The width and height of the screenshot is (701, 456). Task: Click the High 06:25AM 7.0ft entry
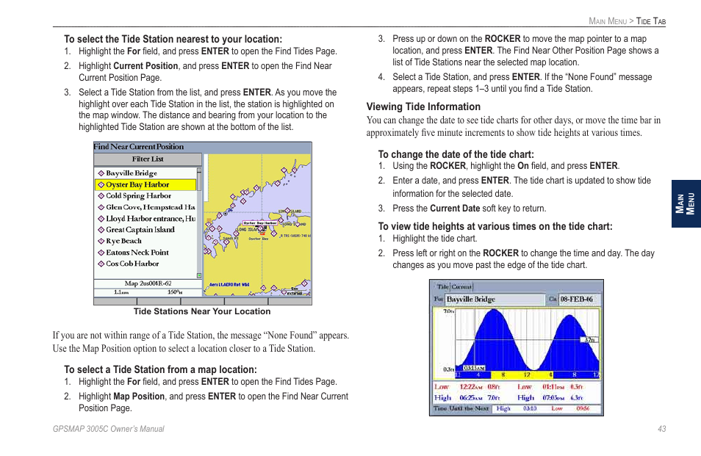467,397
